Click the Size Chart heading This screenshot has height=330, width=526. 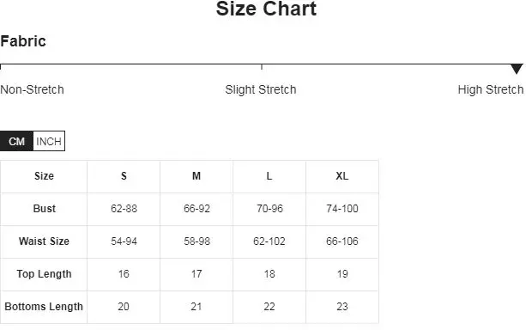pyautogui.click(x=266, y=9)
